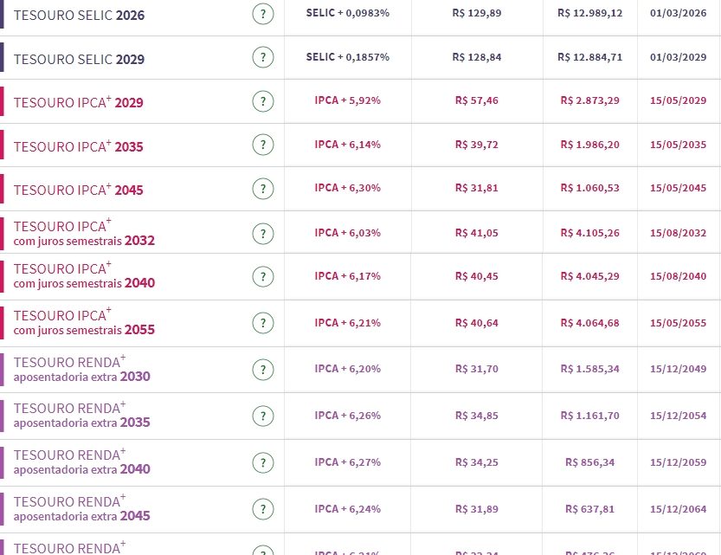
Task: Select the value 'R$ 128,84'
Action: pos(477,57)
